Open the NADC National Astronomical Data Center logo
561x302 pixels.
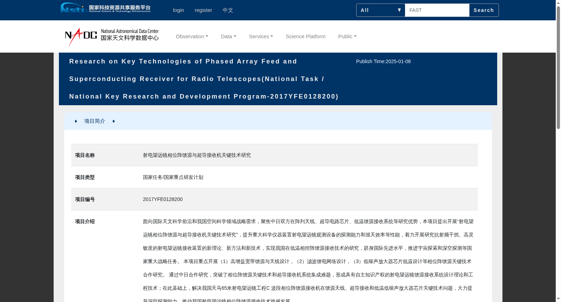112,36
